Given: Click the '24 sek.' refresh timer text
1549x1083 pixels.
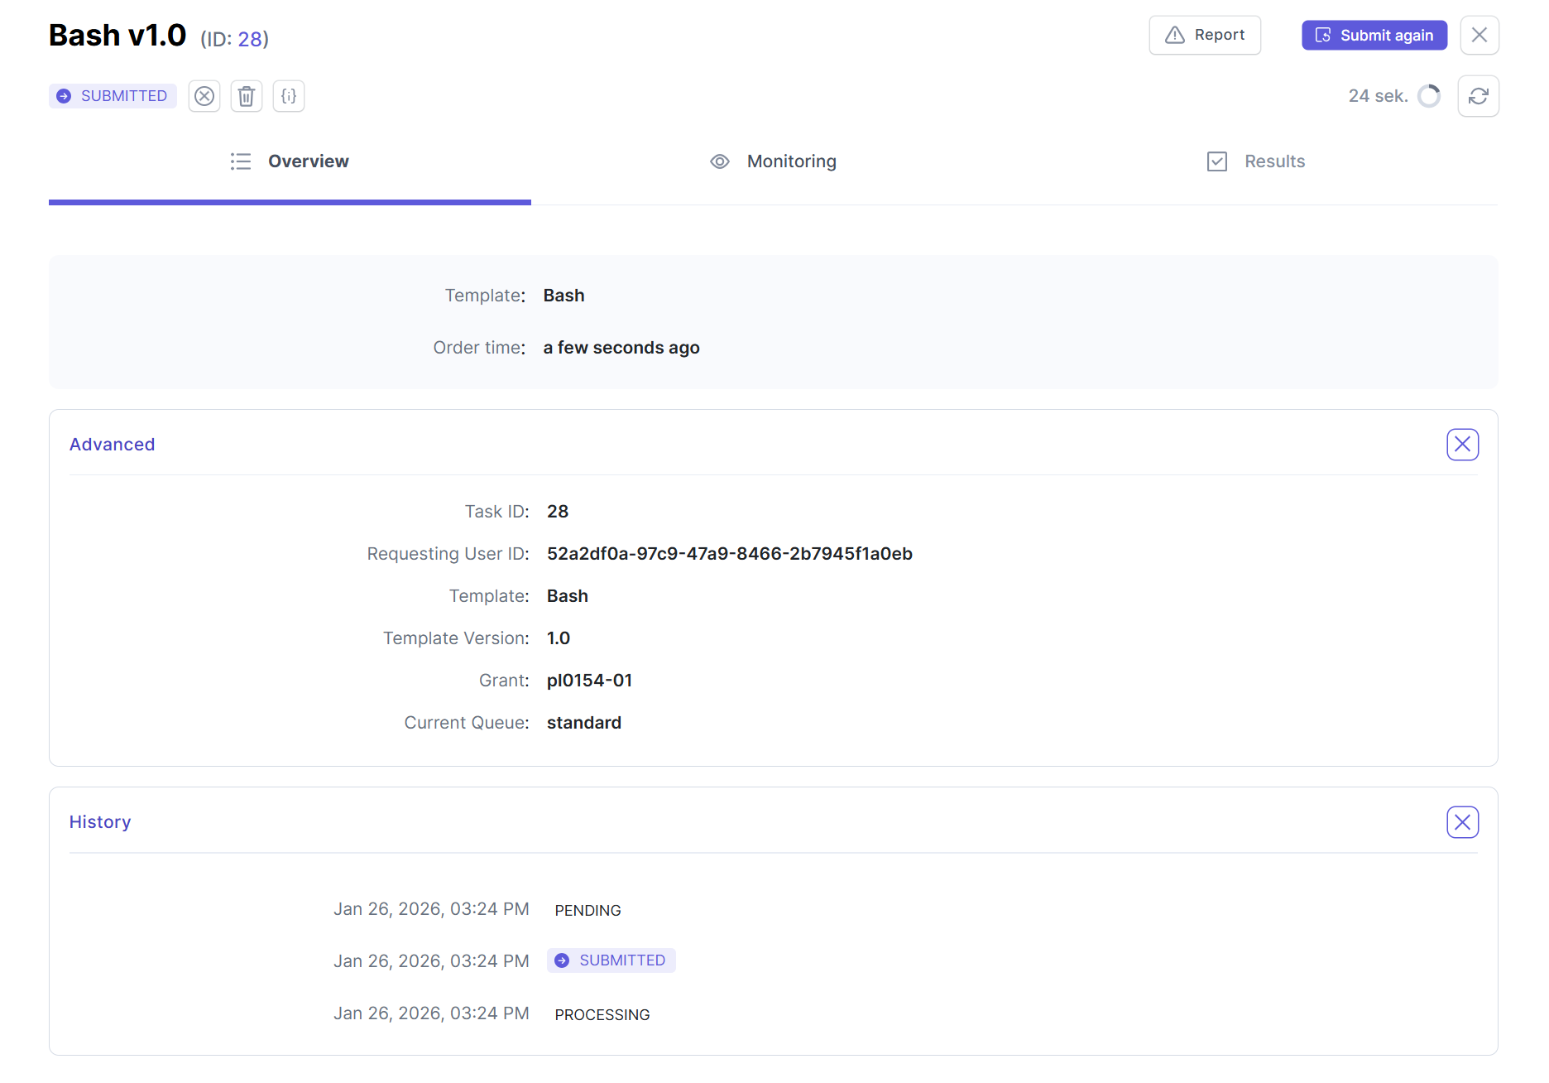Looking at the screenshot, I should (1379, 96).
